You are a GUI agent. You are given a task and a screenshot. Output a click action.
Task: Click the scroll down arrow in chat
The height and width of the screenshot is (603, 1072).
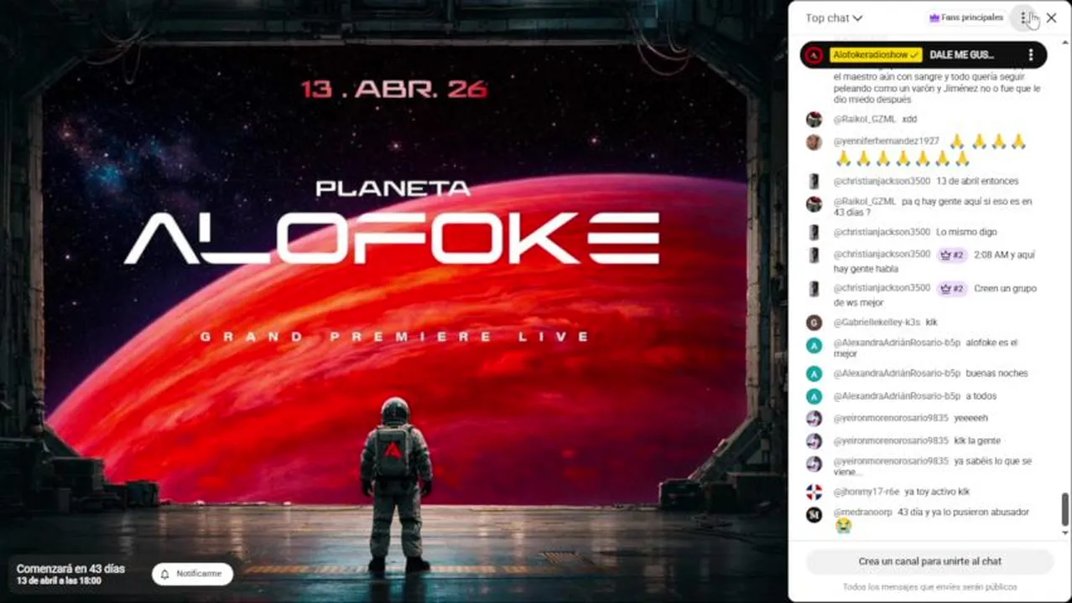tap(1065, 532)
